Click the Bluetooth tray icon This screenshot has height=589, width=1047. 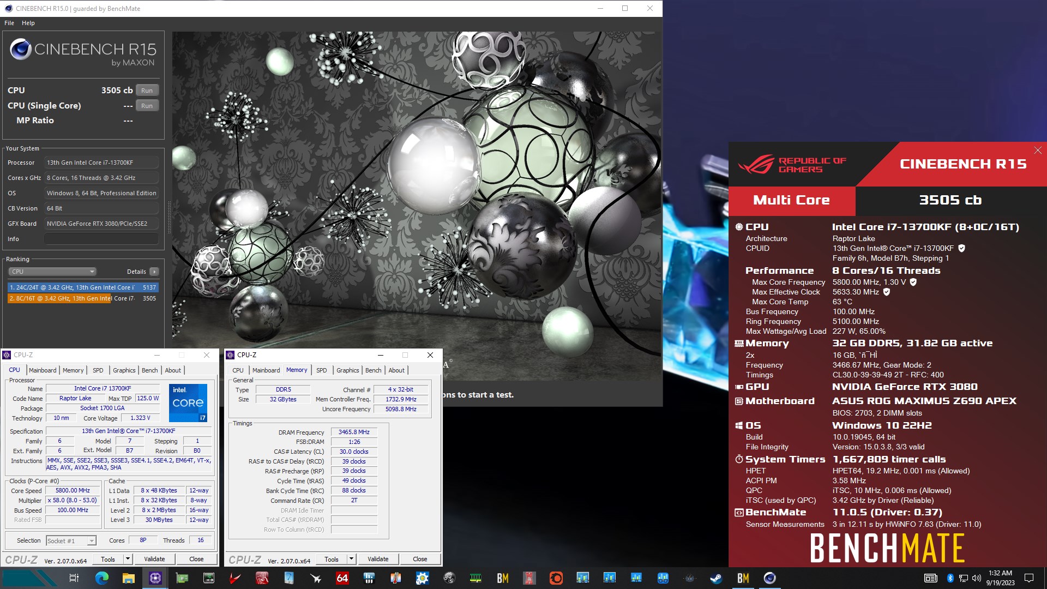point(950,578)
